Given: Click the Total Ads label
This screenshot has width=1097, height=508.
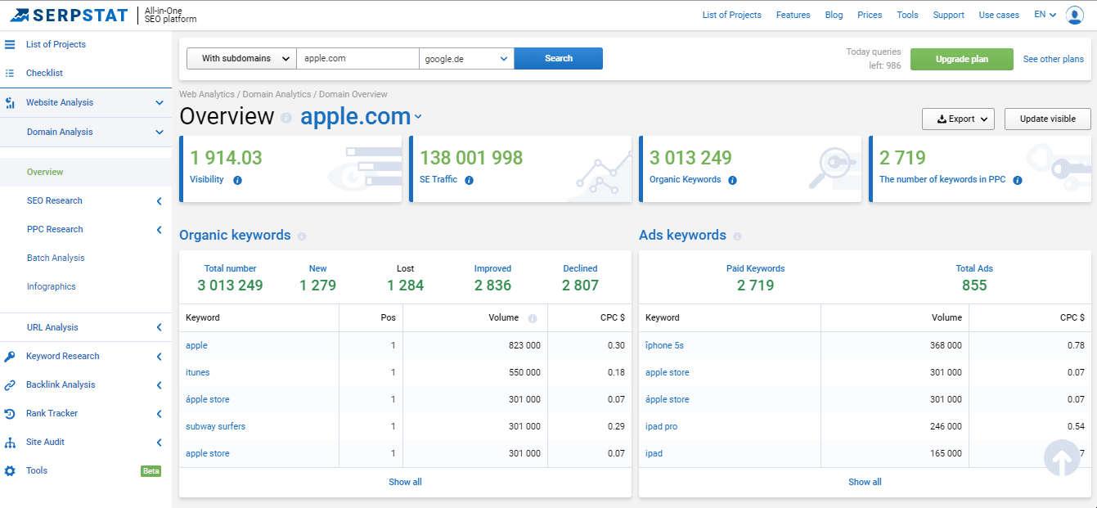Looking at the screenshot, I should click(x=974, y=268).
